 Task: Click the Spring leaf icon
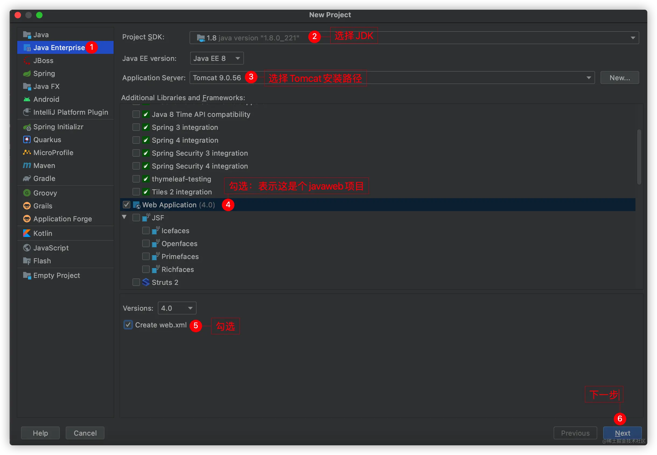[x=27, y=73]
